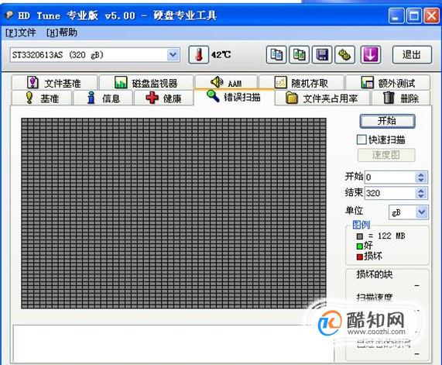
Task: Switch to the 信息 tab
Action: [x=103, y=98]
